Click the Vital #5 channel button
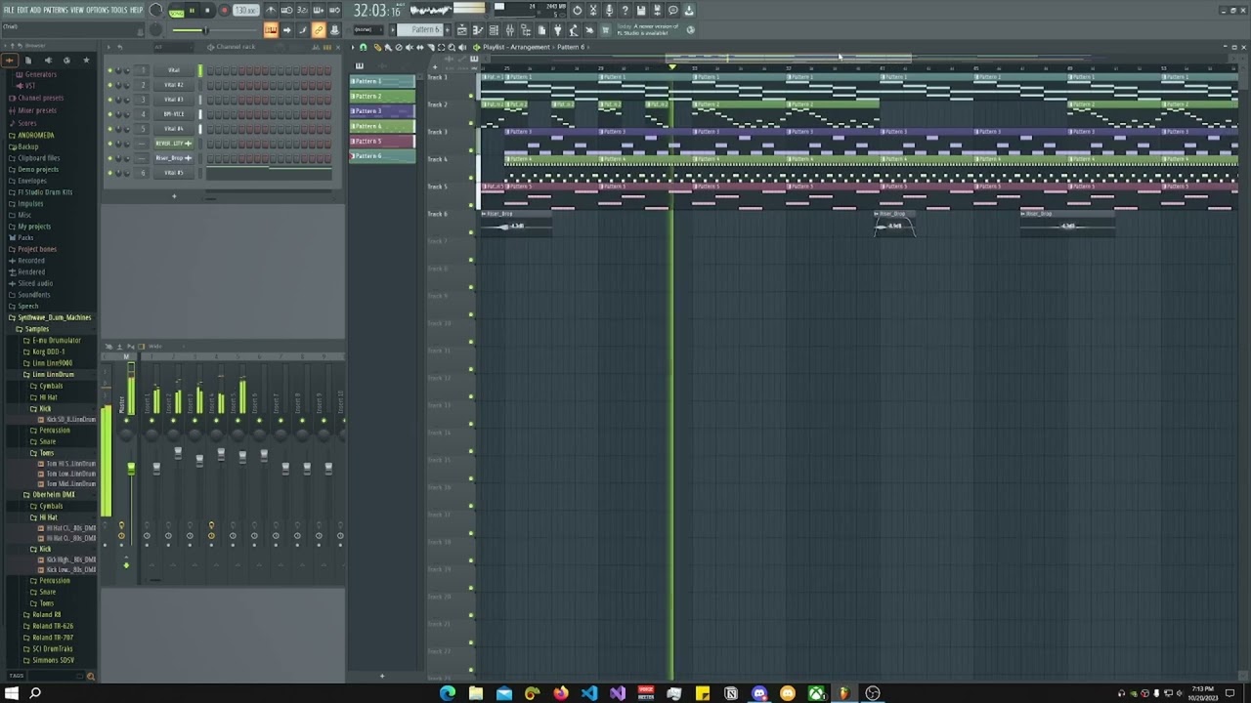 pos(174,173)
